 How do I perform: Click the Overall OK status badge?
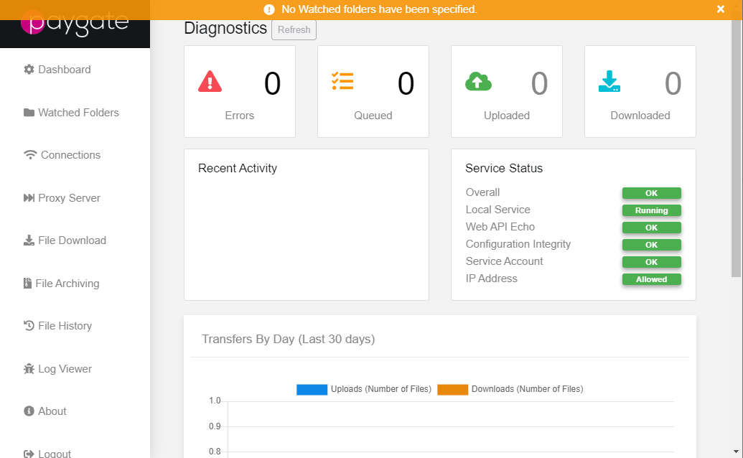pos(652,193)
